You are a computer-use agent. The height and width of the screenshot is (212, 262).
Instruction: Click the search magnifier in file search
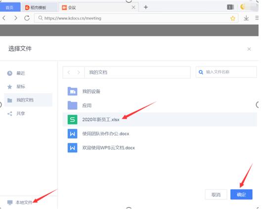pos(201,72)
